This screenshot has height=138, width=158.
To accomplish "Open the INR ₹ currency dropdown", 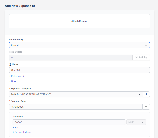I will coord(135,122).
